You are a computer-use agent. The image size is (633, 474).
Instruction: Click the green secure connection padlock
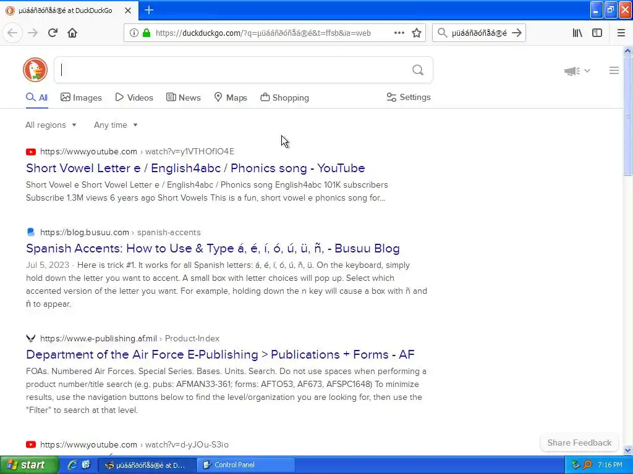tap(146, 33)
